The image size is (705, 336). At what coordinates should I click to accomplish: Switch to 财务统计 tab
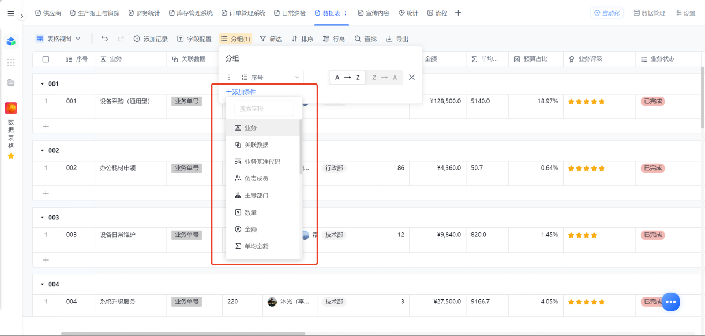[x=144, y=13]
